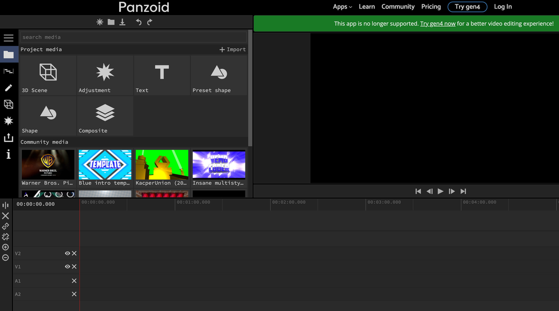Add a Text media item
559x311 pixels.
coord(162,76)
